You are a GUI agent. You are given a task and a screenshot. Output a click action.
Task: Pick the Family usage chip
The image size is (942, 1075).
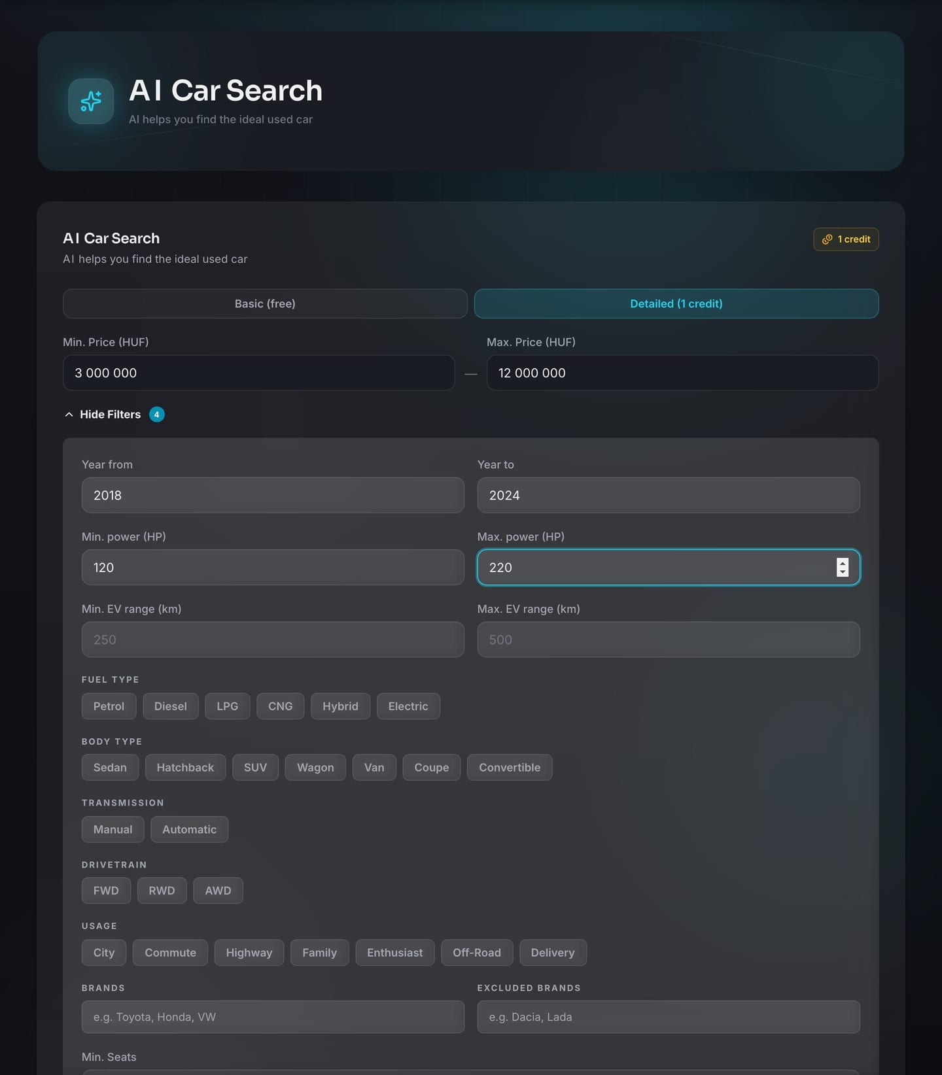(319, 953)
